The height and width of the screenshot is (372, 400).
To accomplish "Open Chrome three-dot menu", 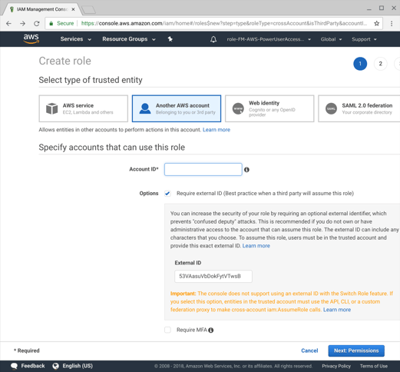I will [392, 24].
